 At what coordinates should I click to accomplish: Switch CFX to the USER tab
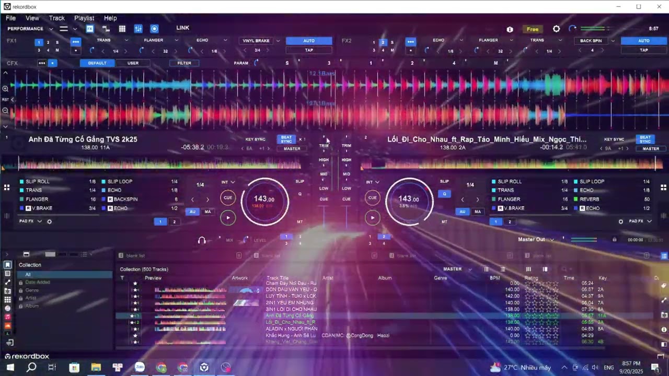tap(133, 63)
